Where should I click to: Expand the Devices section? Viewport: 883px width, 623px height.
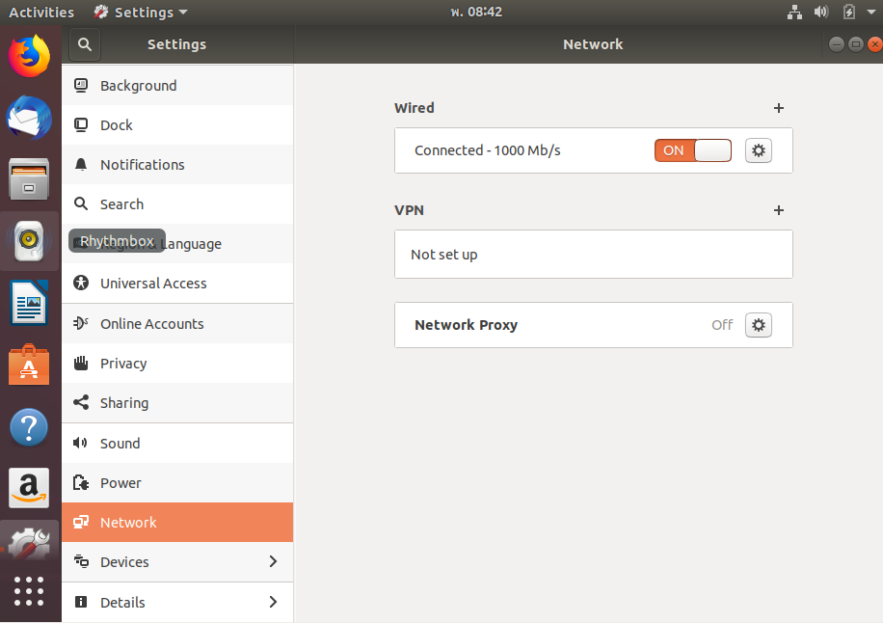pos(124,561)
